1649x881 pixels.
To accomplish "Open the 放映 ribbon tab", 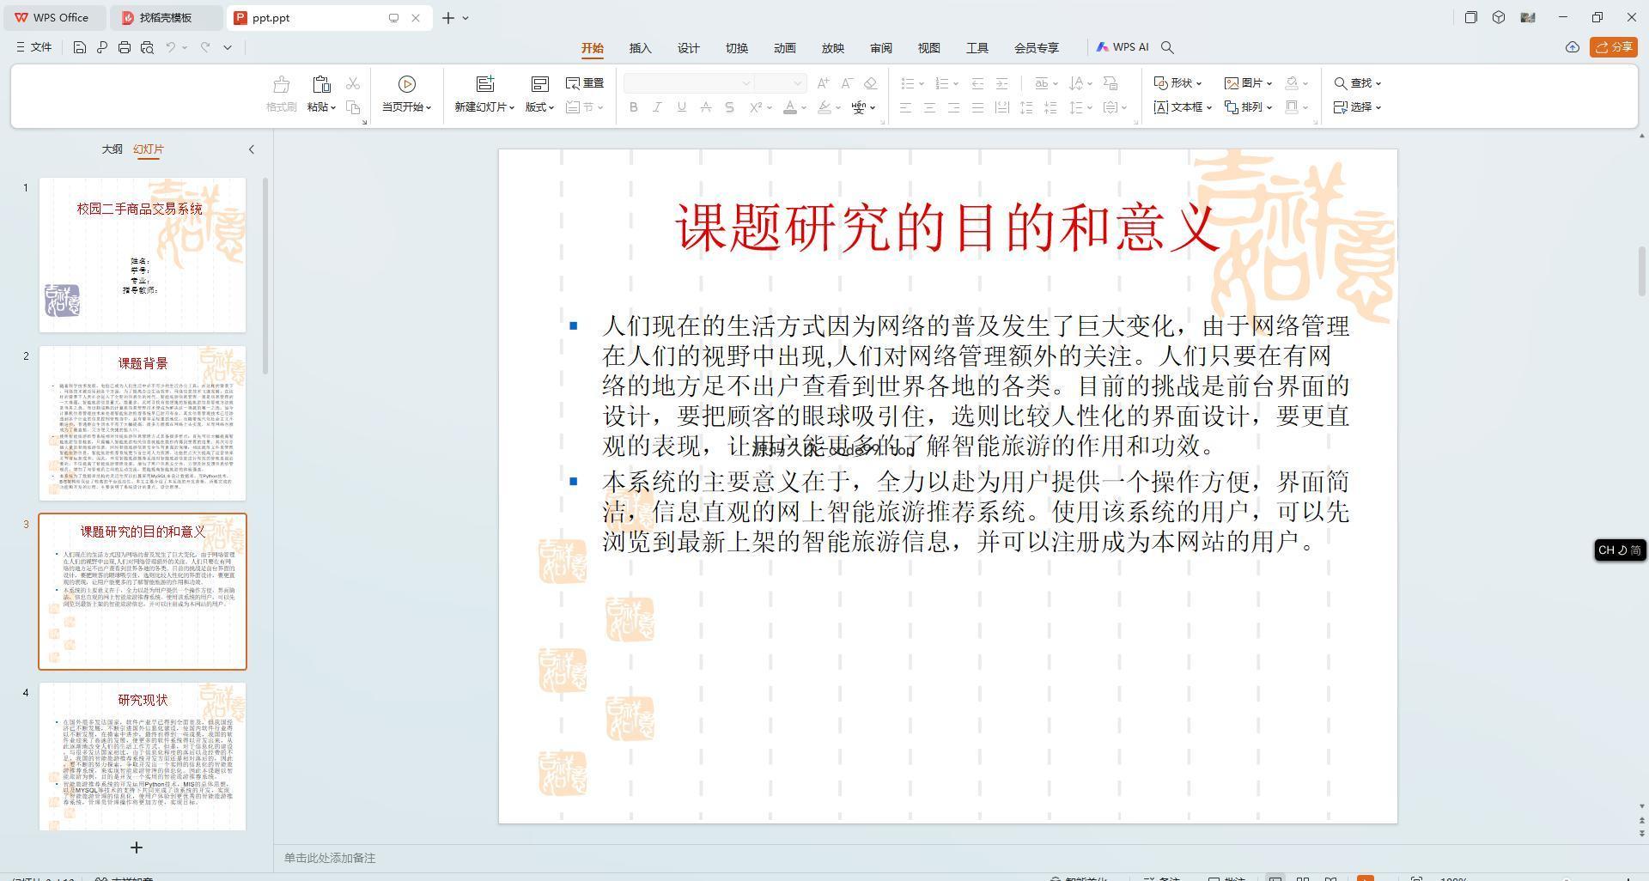I will 833,48.
